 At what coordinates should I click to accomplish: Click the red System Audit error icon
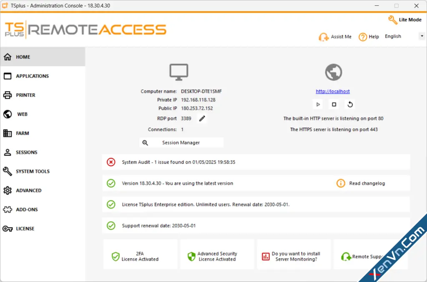point(111,162)
